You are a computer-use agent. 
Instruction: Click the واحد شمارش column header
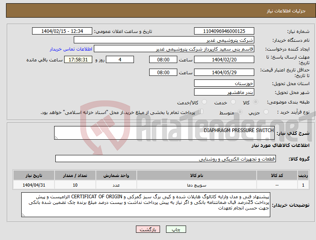(116, 175)
